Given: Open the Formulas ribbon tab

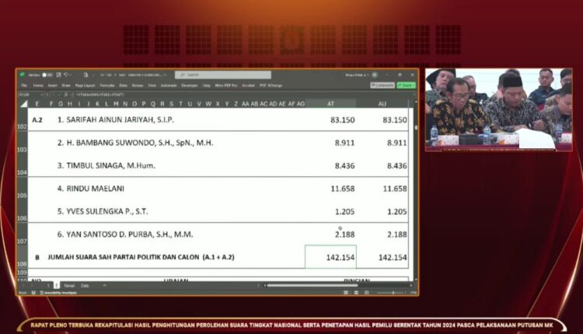Looking at the screenshot, I should click(x=107, y=85).
